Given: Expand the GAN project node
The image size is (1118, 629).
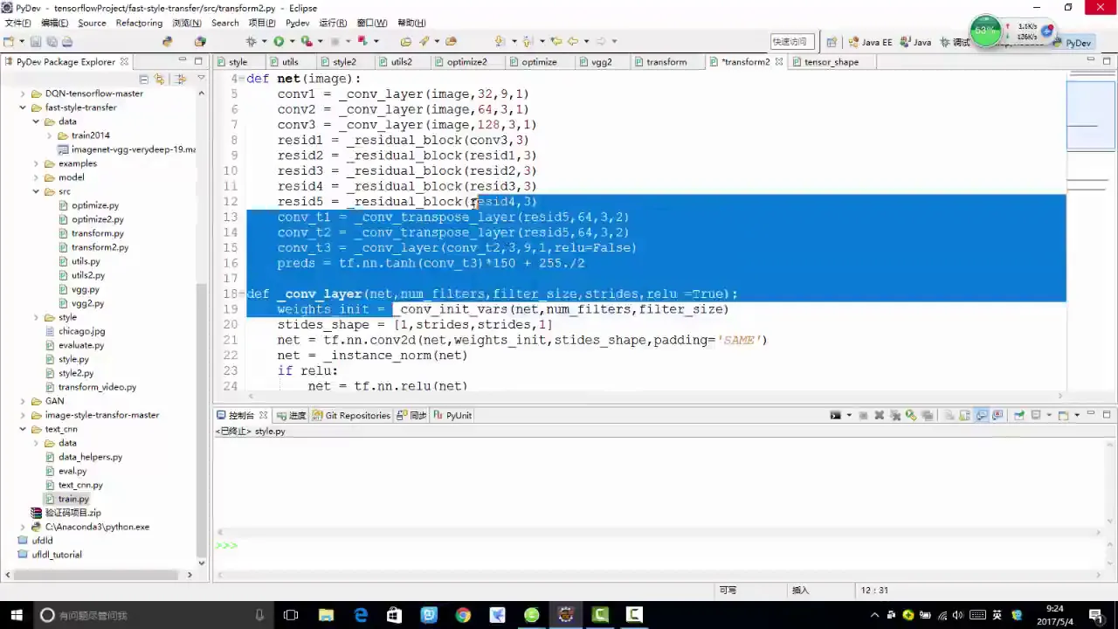Looking at the screenshot, I should pyautogui.click(x=23, y=401).
